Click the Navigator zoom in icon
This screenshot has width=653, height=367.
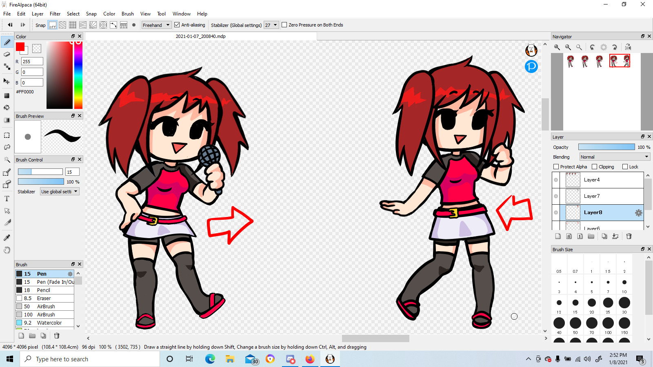click(x=557, y=47)
